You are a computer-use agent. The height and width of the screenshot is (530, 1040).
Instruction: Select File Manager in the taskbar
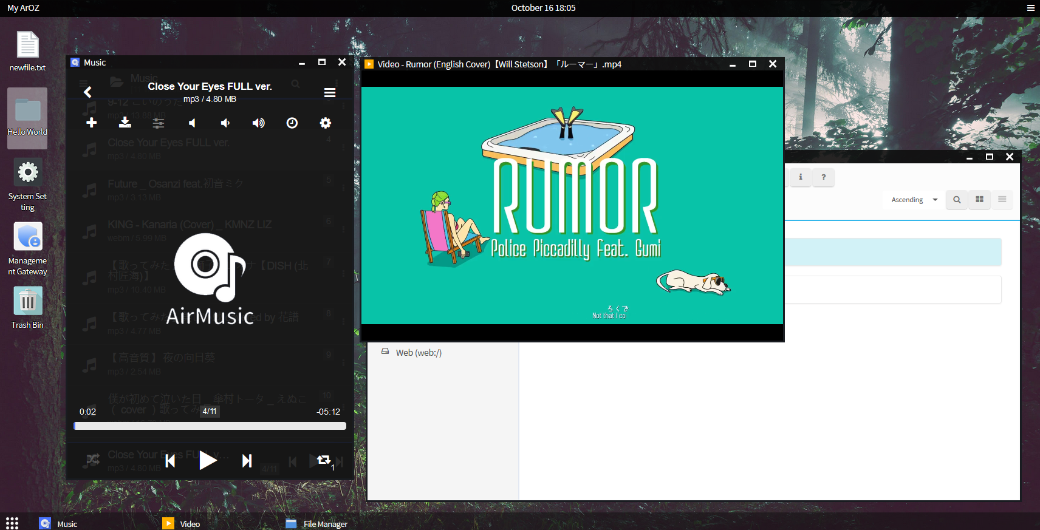pos(317,523)
